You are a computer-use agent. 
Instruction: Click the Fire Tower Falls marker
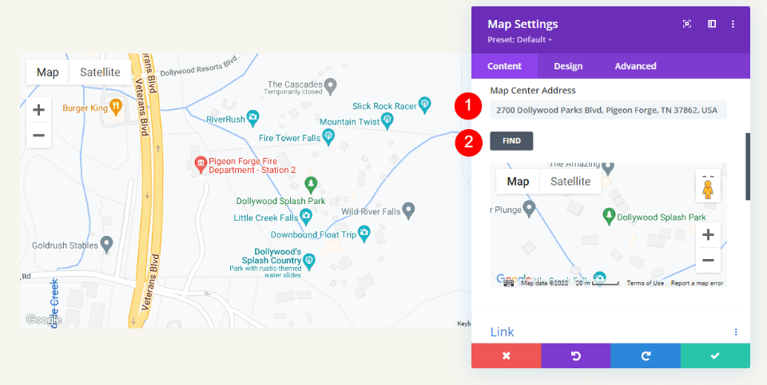click(x=328, y=136)
